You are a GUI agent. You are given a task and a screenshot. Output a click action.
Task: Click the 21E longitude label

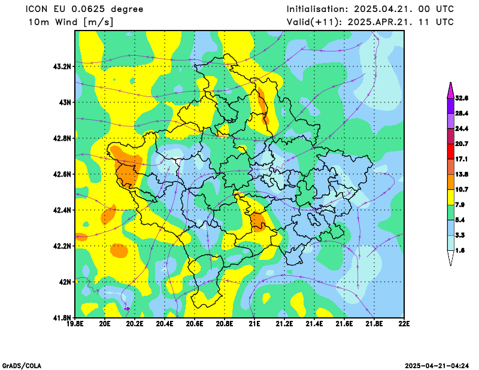[254, 323]
